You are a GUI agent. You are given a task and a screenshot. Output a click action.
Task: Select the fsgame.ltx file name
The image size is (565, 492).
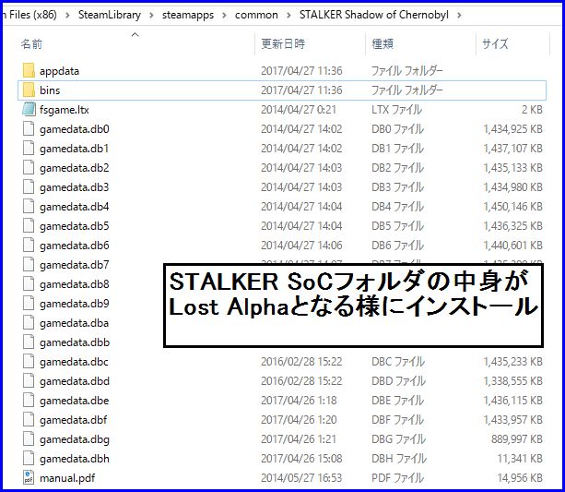65,110
